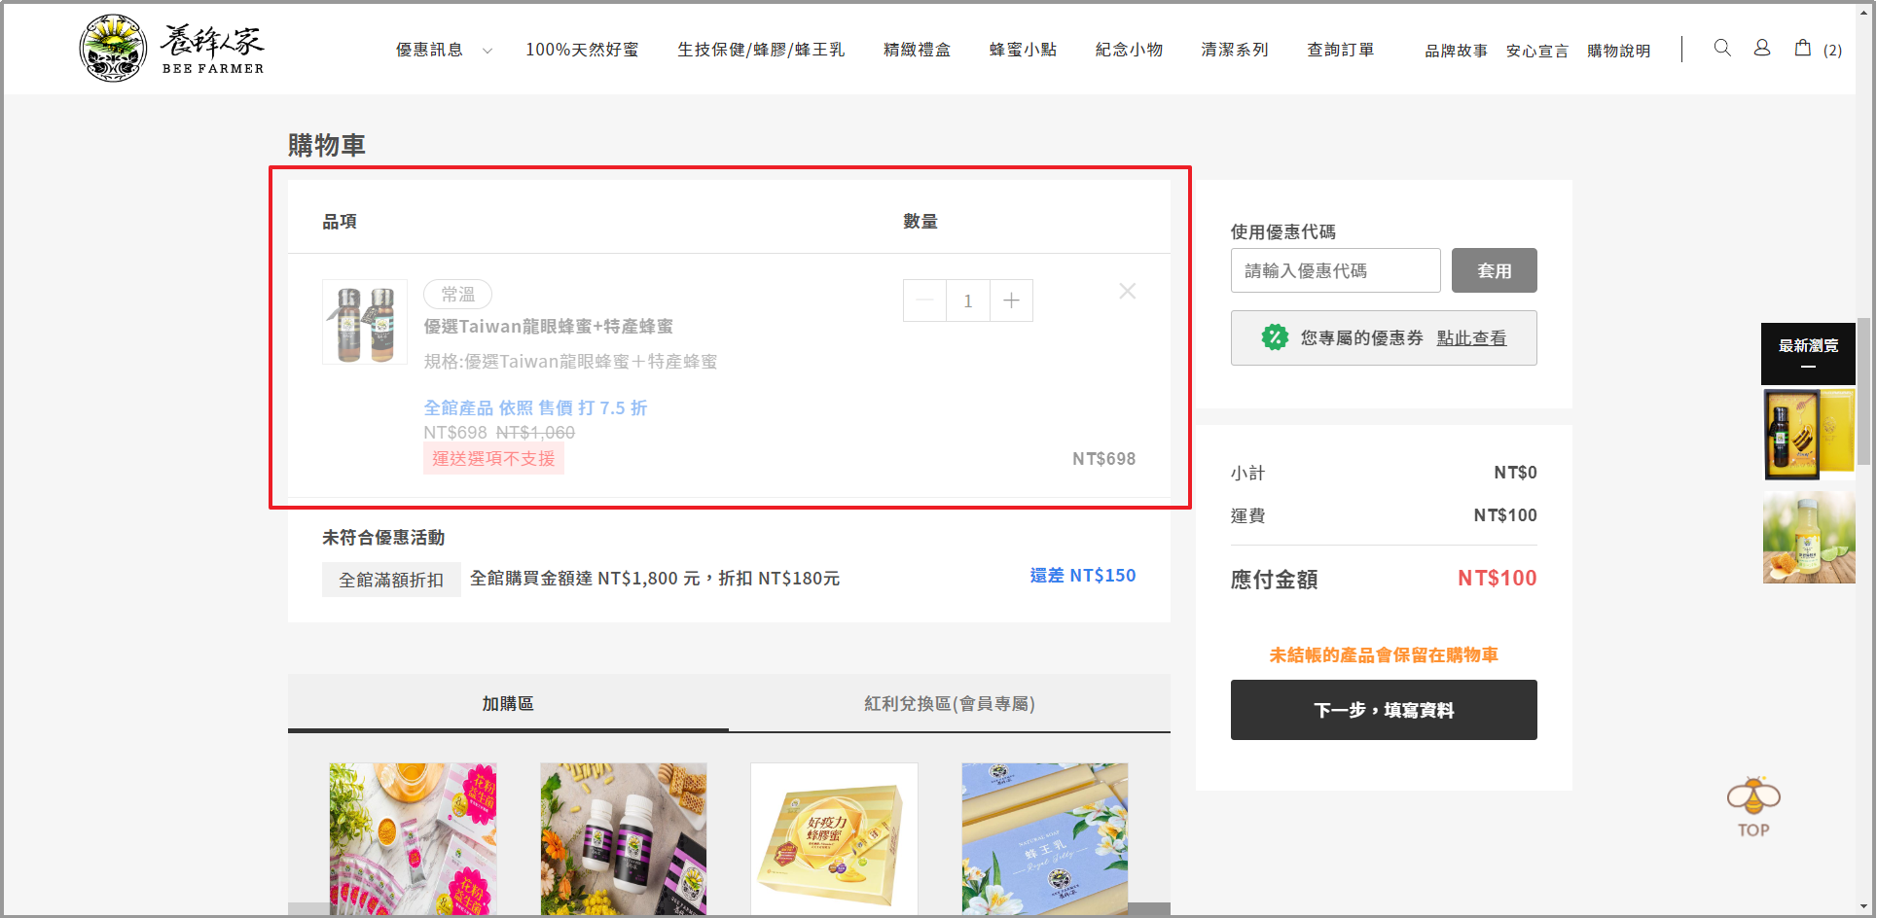
Task: Decrease quantity with the minus button
Action: (925, 300)
